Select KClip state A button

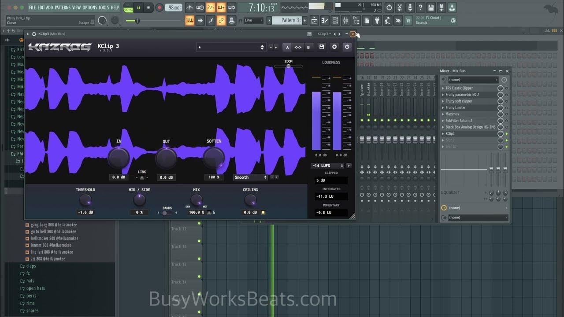pyautogui.click(x=287, y=47)
